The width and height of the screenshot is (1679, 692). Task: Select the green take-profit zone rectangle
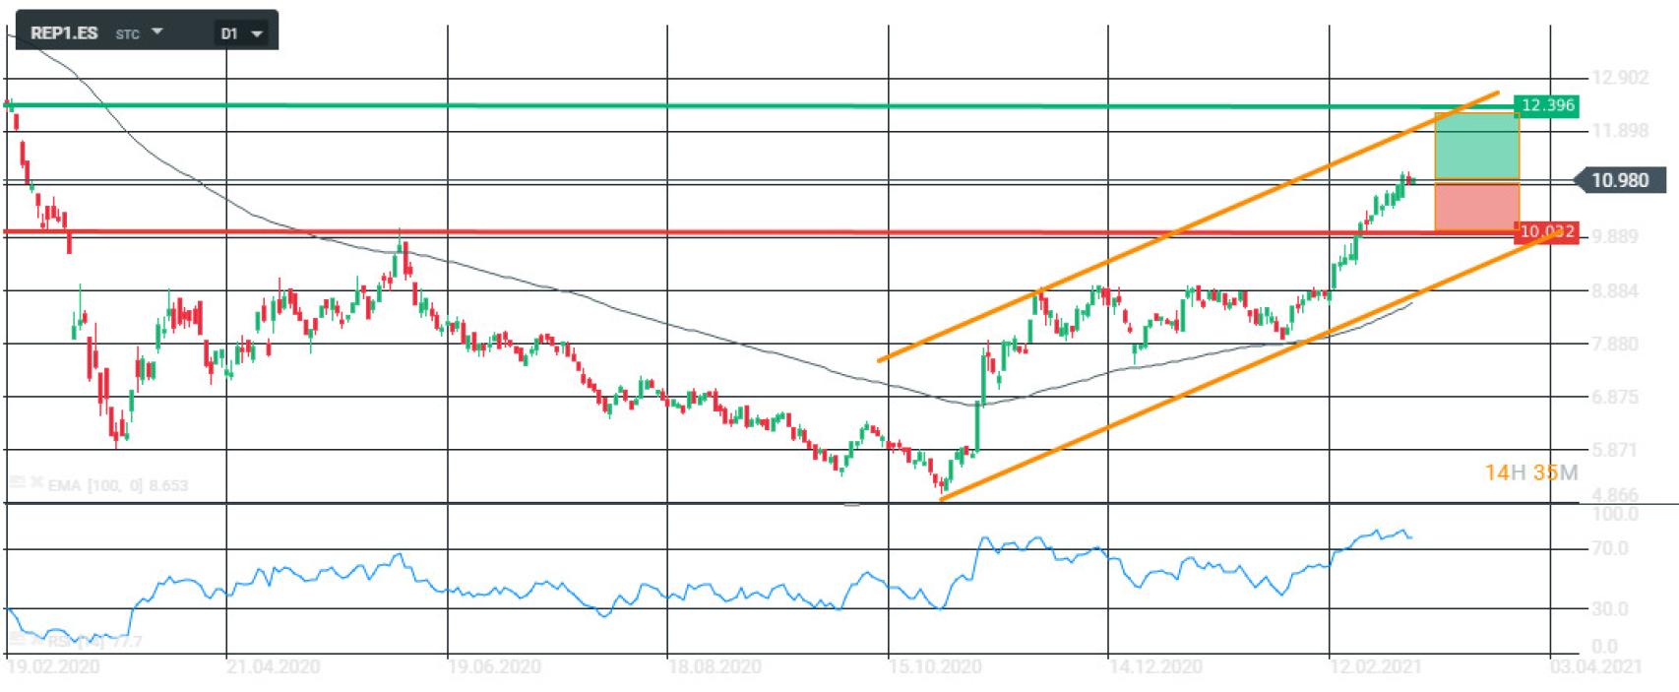1476,146
